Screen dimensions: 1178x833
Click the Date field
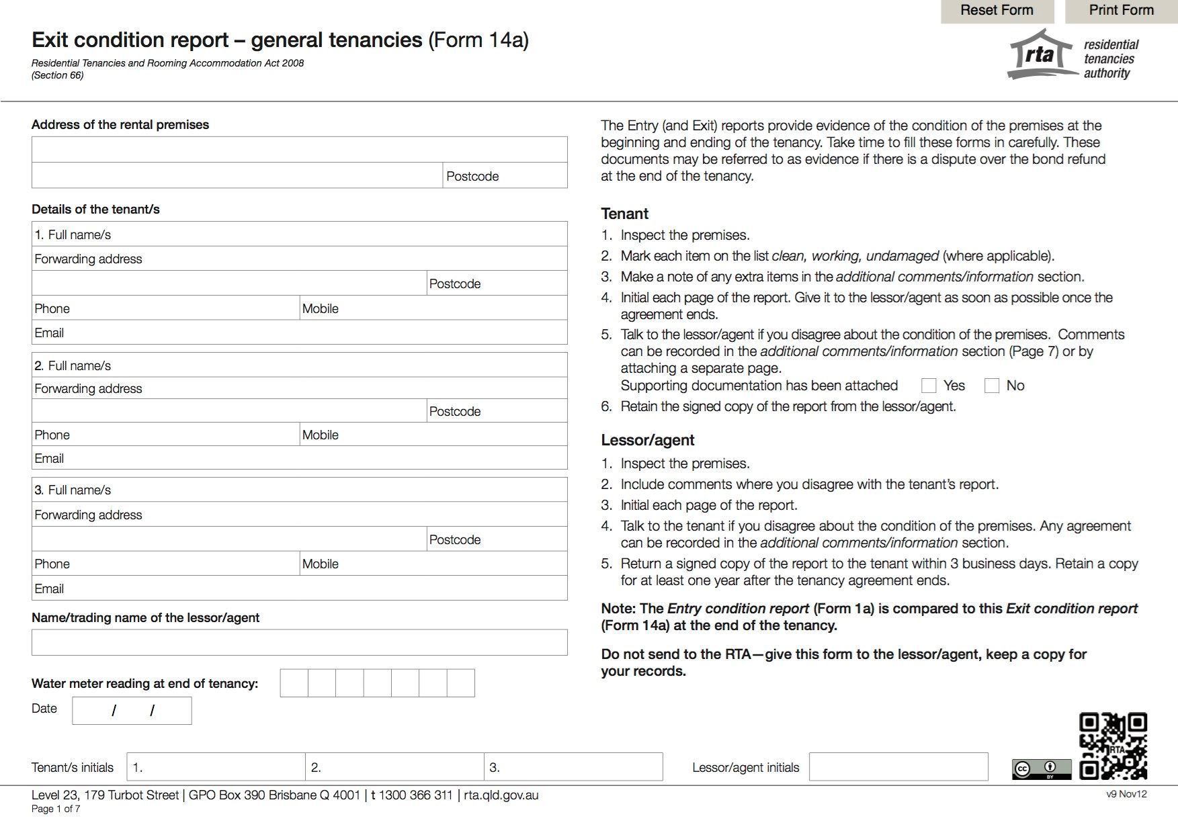[x=132, y=710]
